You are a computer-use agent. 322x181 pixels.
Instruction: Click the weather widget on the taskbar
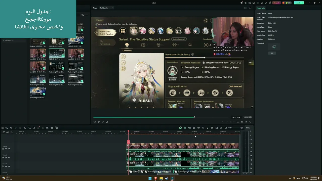click(x=7, y=178)
